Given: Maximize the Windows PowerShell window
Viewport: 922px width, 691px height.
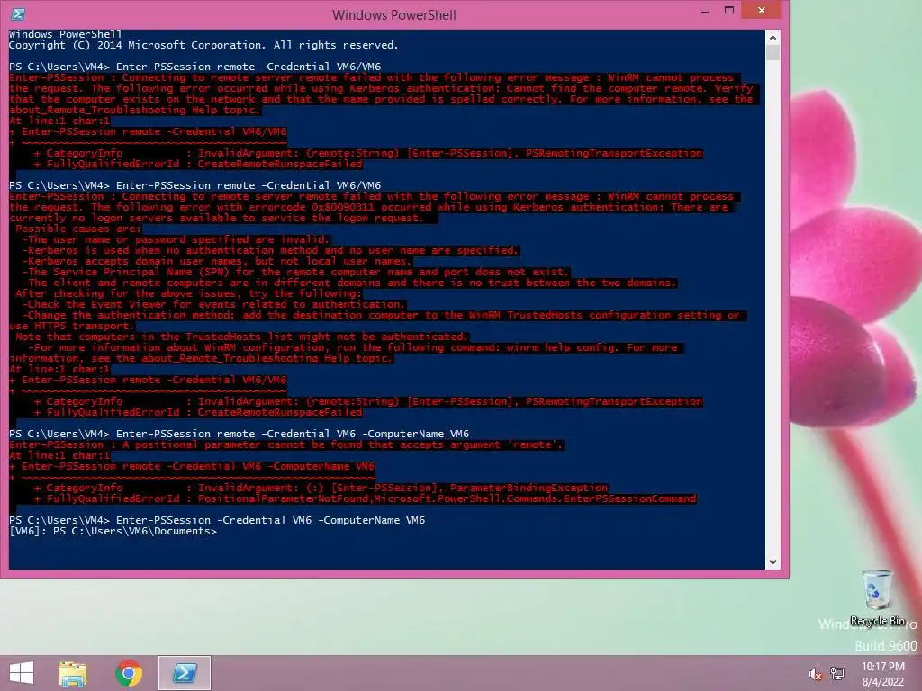Looking at the screenshot, I should pos(729,11).
